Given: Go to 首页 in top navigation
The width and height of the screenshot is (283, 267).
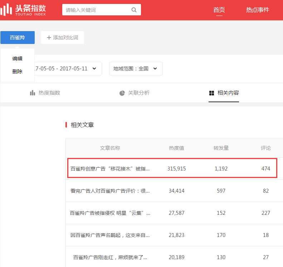Looking at the screenshot, I should 219,10.
